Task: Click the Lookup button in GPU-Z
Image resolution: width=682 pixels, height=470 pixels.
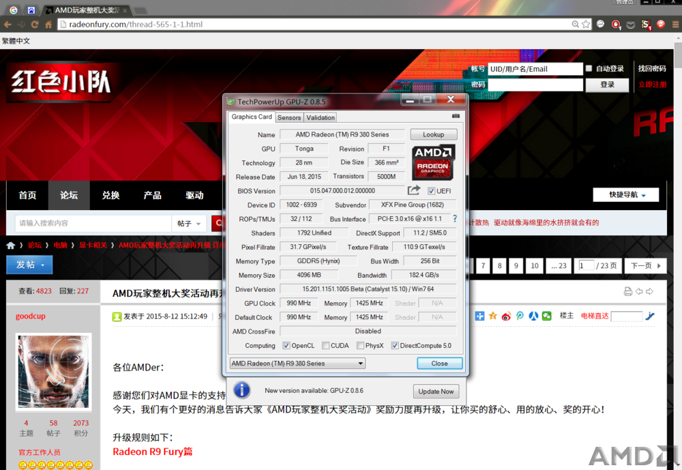Action: pos(434,134)
